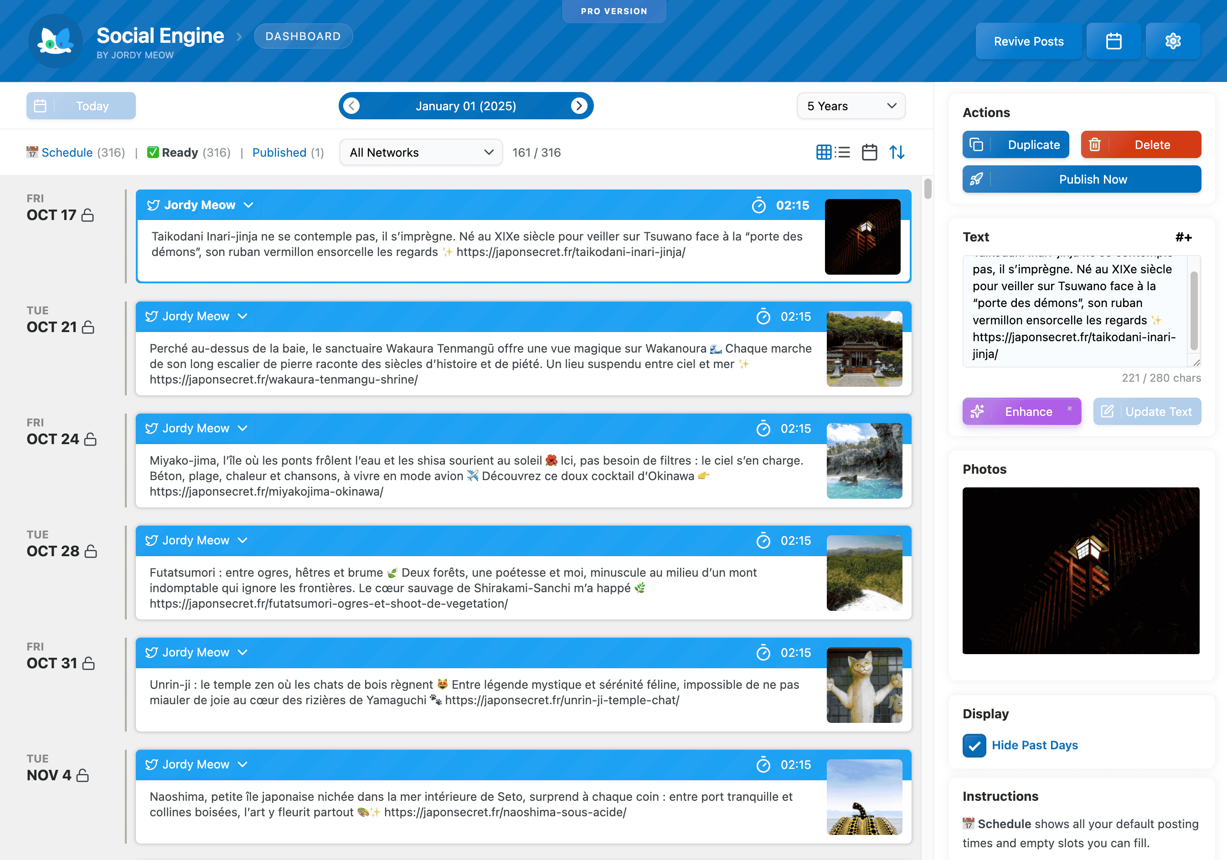Switch to list view layout
The width and height of the screenshot is (1227, 860).
843,152
